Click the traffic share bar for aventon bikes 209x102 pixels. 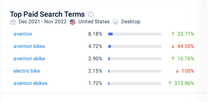tap(135, 46)
